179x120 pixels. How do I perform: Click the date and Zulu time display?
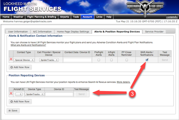147,21
